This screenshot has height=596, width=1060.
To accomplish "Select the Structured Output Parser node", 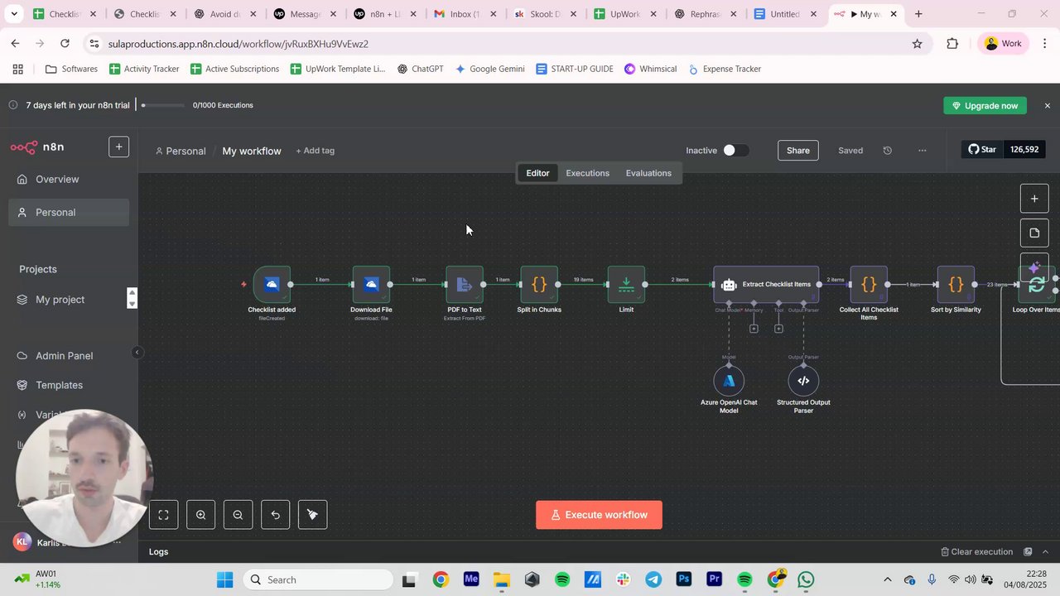I will [803, 381].
